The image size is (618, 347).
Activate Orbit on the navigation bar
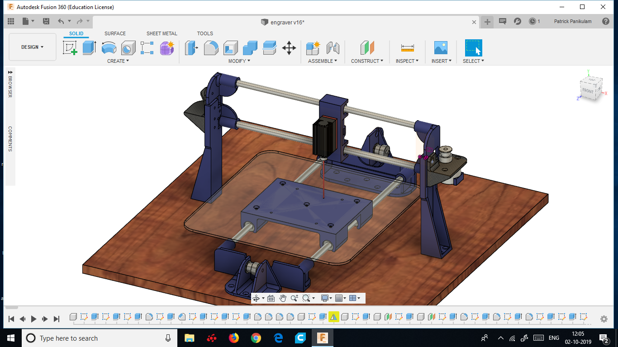257,298
